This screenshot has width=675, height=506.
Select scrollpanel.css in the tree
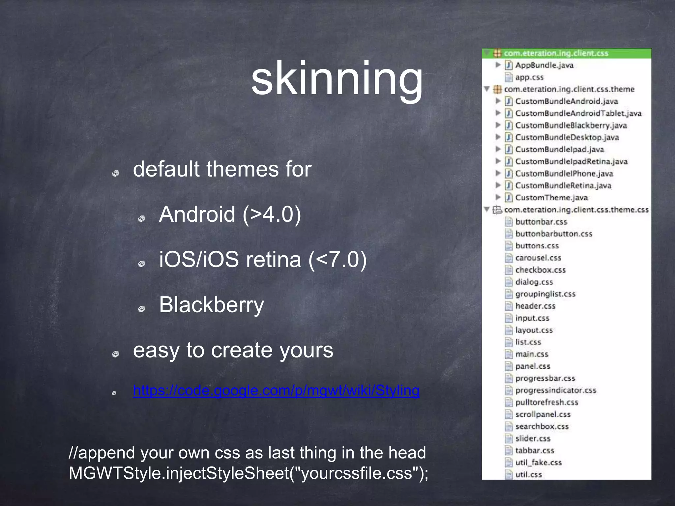click(x=543, y=414)
